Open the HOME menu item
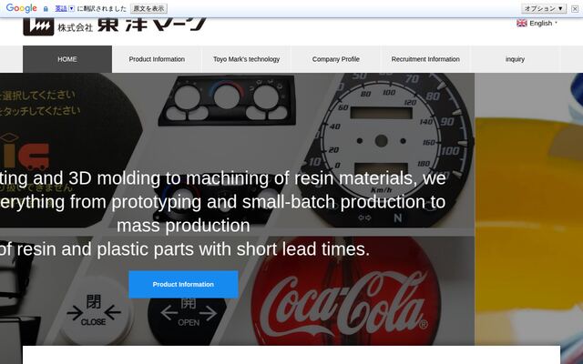Screen dimensions: 583x364 tap(67, 59)
